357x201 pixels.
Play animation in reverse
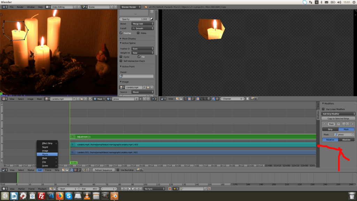(x=130, y=189)
